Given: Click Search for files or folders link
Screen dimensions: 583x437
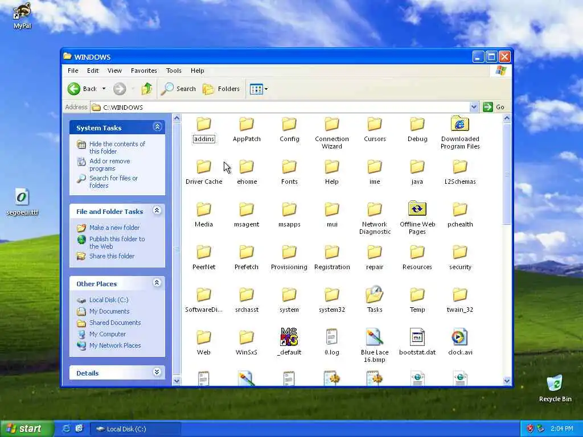Looking at the screenshot, I should [x=113, y=182].
